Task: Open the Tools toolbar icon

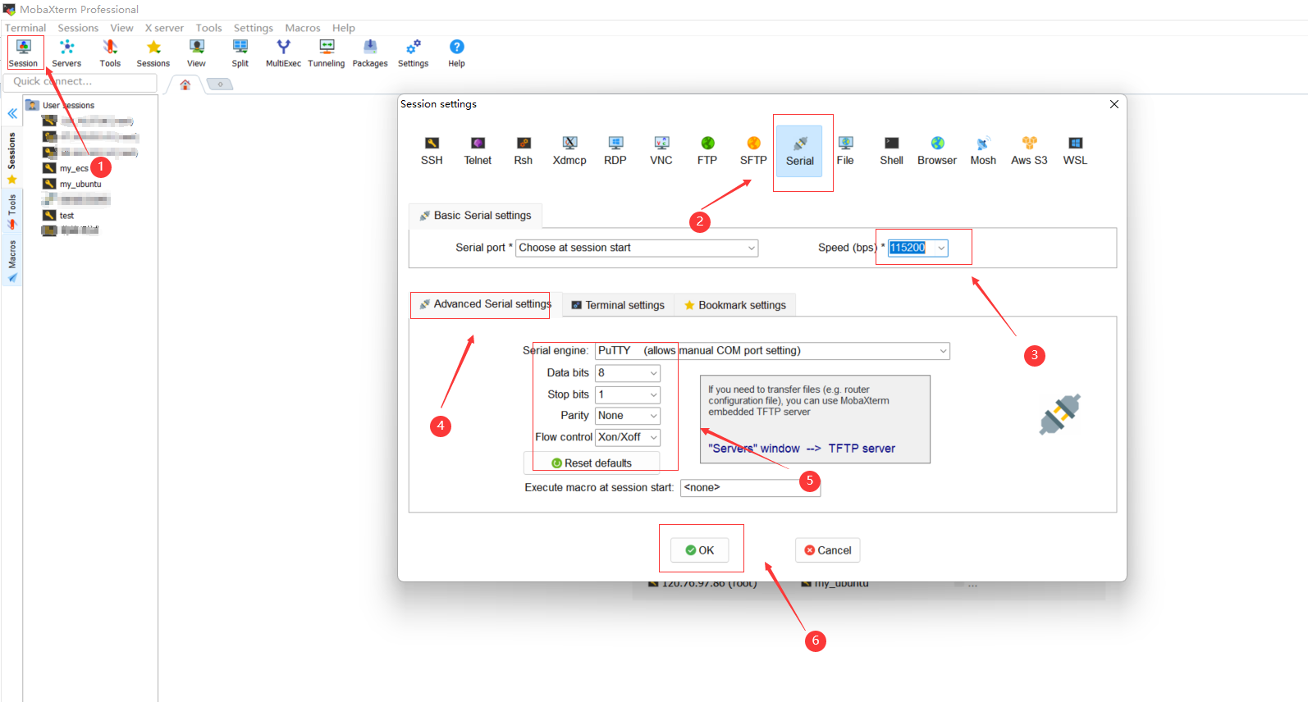Action: point(110,53)
